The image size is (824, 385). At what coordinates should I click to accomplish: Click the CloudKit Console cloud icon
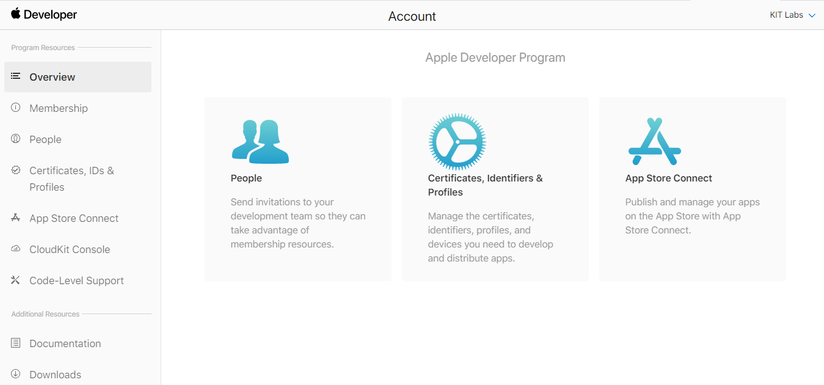pos(16,249)
